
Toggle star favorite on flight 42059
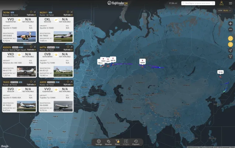(x=68, y=82)
